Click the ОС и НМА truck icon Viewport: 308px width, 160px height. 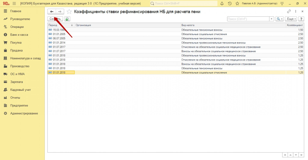coord(5,74)
